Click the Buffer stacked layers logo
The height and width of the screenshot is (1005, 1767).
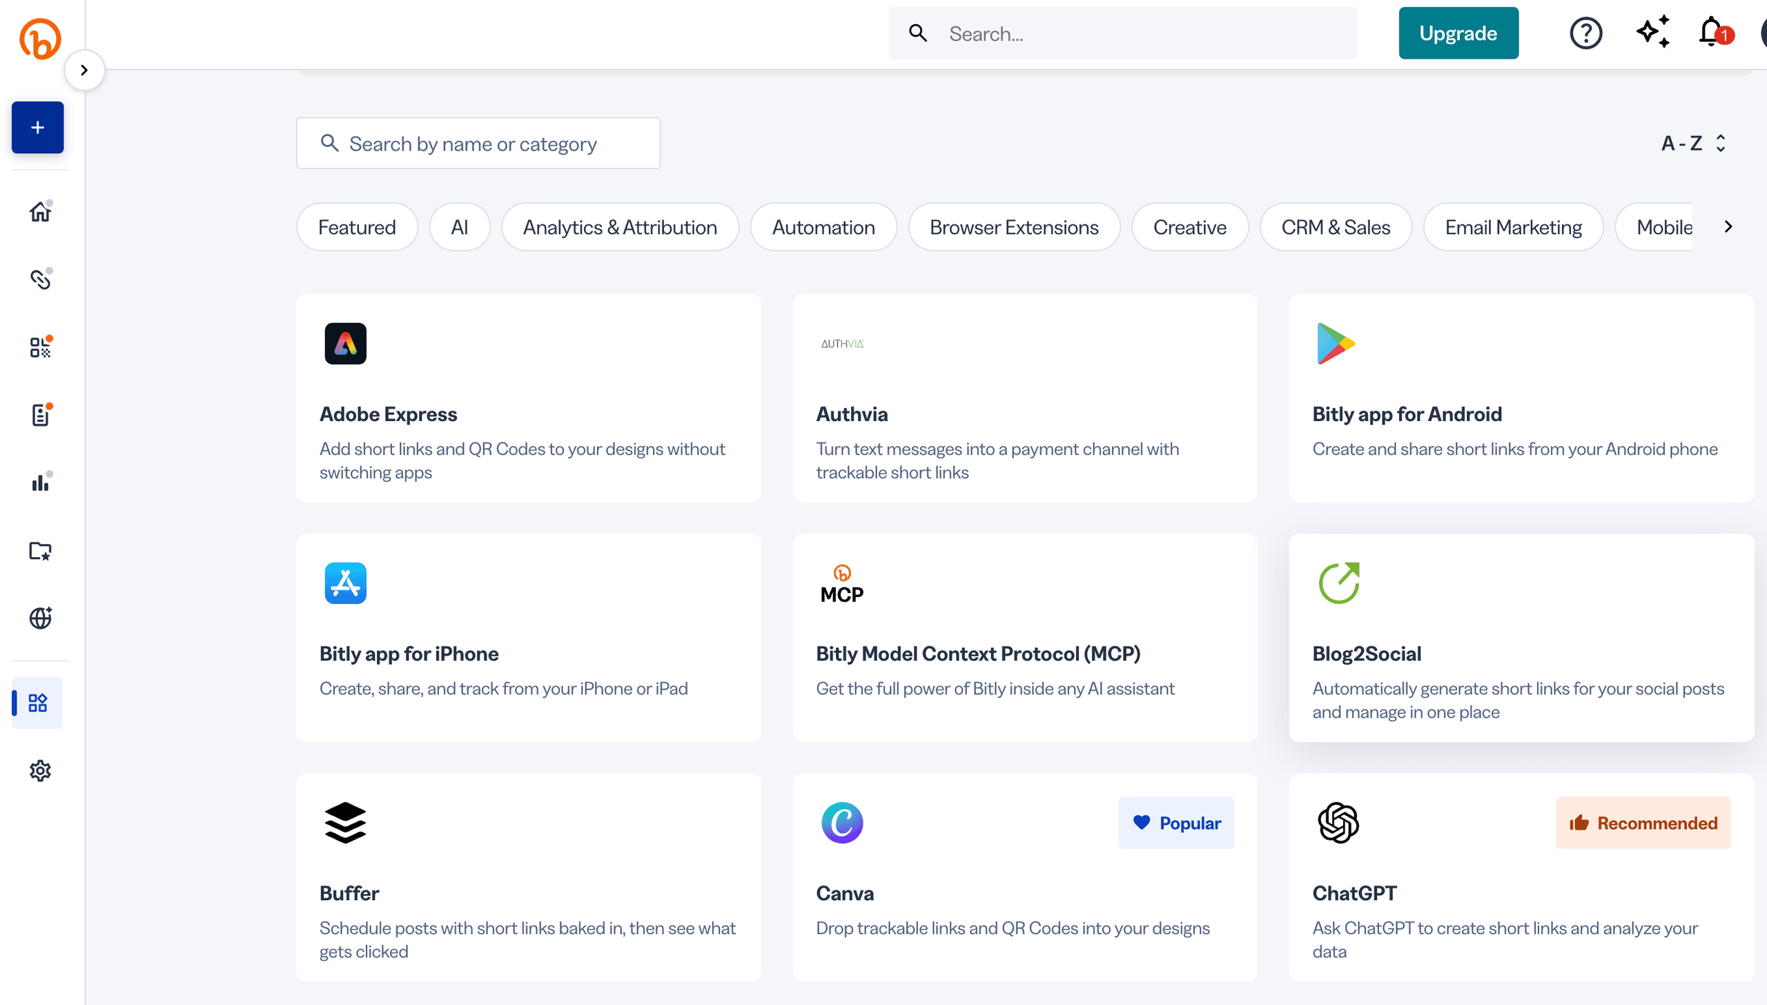point(345,822)
